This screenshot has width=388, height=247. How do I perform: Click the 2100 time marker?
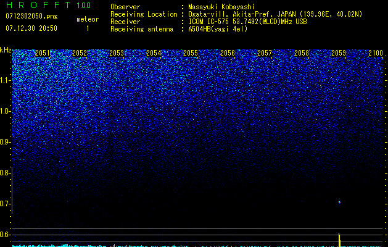(376, 53)
